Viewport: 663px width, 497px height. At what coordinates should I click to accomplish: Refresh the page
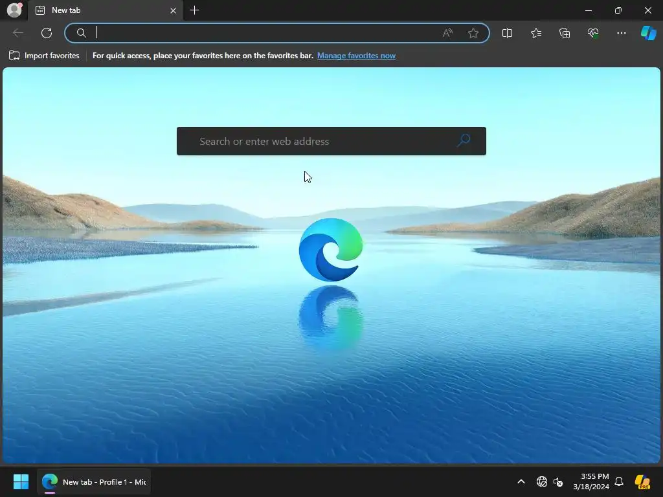coord(47,33)
